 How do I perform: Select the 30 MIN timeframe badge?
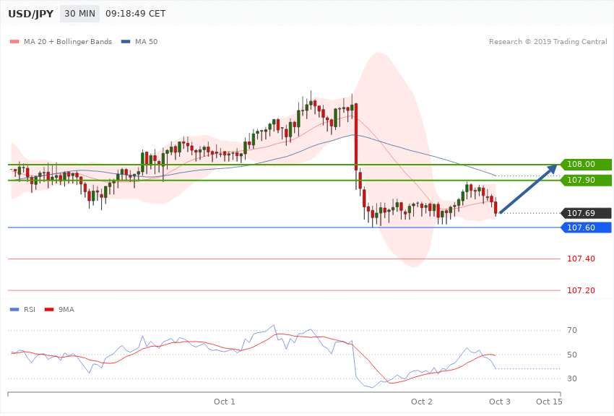pos(80,14)
